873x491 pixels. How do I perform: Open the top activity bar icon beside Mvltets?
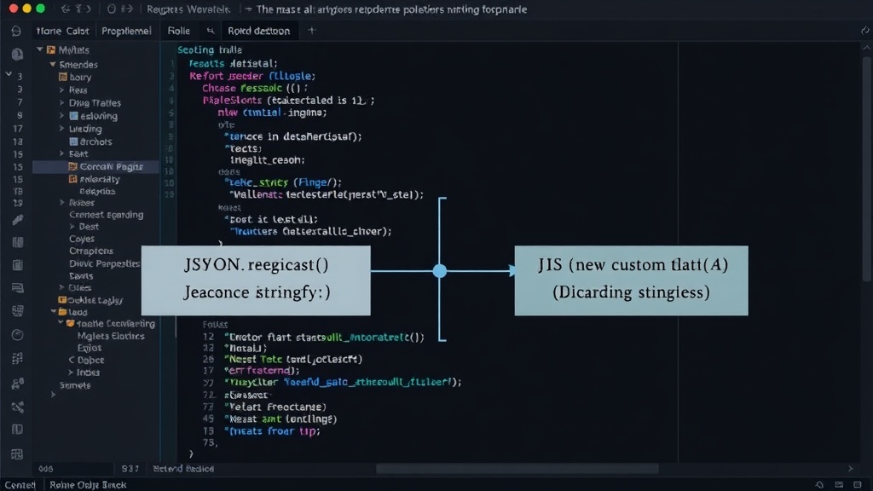(17, 54)
